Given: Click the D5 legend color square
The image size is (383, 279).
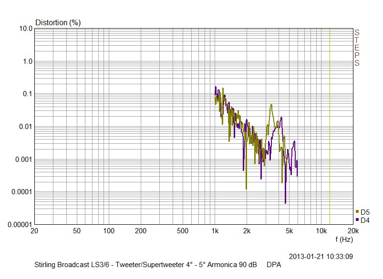Looking at the screenshot, I should click(357, 212).
